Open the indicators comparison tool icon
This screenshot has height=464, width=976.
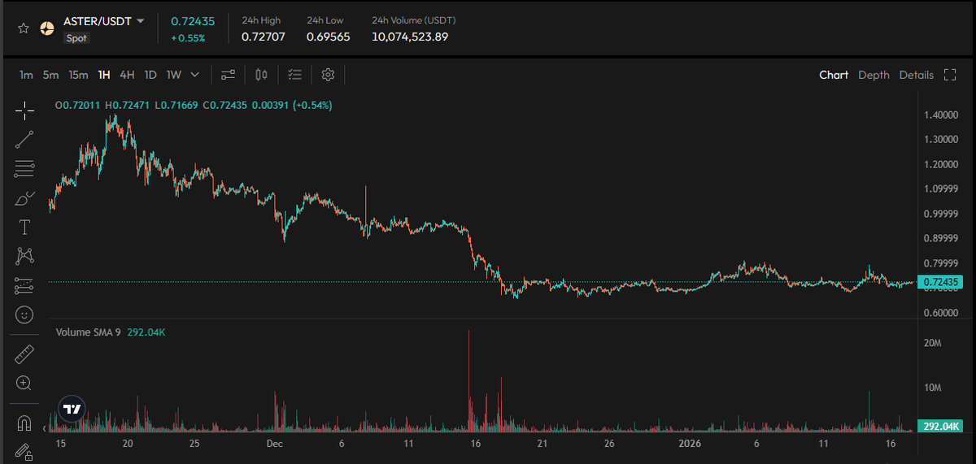point(228,75)
